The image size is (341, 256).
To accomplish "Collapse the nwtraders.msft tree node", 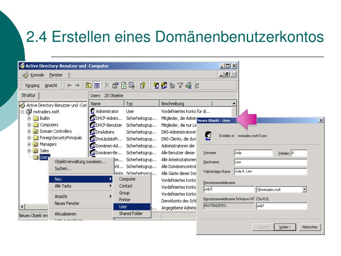I will 22,112.
